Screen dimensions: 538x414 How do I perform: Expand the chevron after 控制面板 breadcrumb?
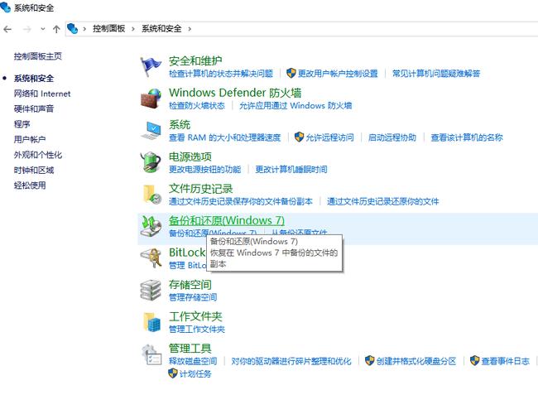click(x=132, y=28)
